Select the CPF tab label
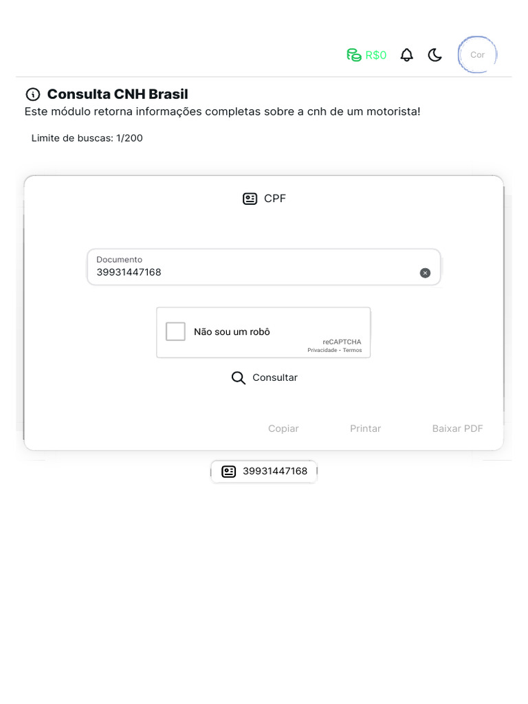Image resolution: width=528 pixels, height=704 pixels. pyautogui.click(x=275, y=199)
